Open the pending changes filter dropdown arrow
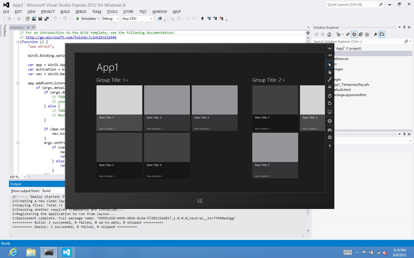The image size is (414, 258). pos(342,35)
